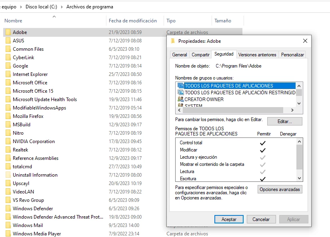This screenshot has height=237, width=330.
Task: Select the Microsoft Office folder name
Action: [x=30, y=83]
